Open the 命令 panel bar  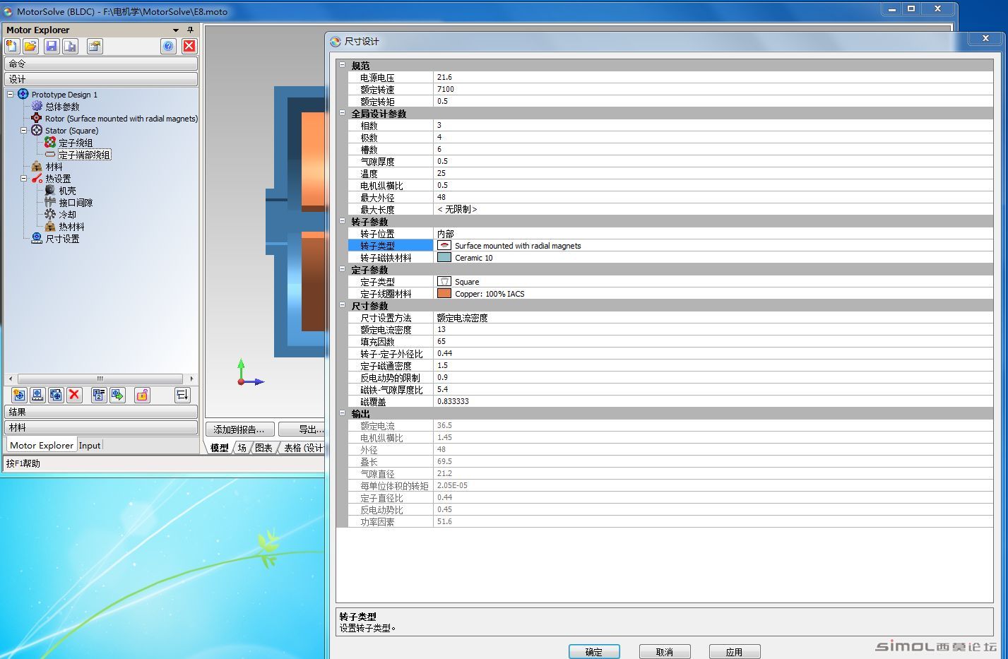coord(101,64)
